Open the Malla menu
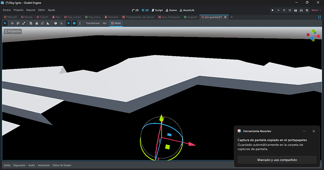 point(116,23)
